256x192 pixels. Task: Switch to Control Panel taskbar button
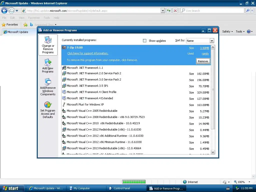pos(126,188)
